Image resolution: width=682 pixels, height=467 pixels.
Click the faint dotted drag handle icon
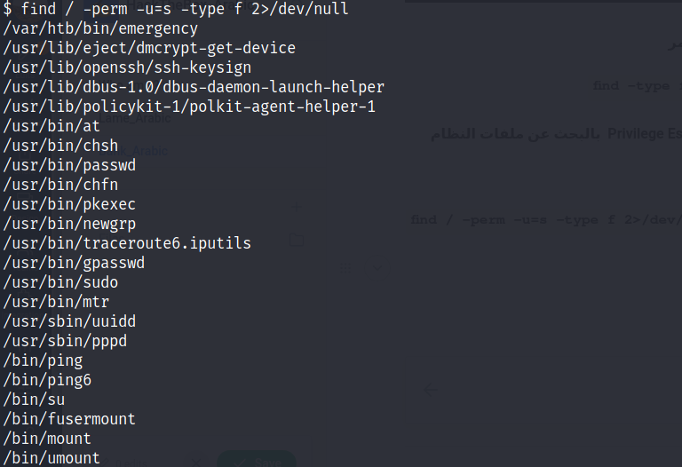click(345, 268)
